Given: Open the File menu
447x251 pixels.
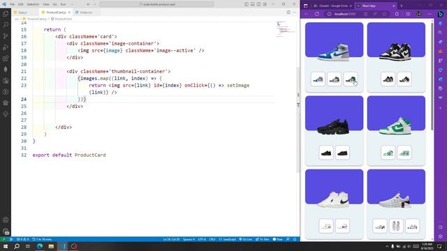Looking at the screenshot, I should [13, 4].
